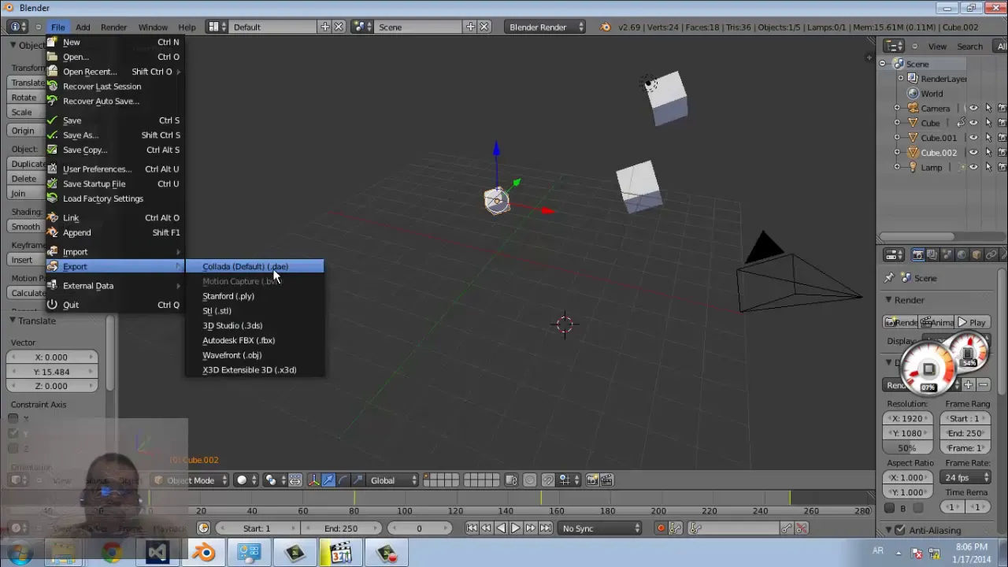Click the Play render button
This screenshot has width=1008, height=567.
(x=972, y=322)
